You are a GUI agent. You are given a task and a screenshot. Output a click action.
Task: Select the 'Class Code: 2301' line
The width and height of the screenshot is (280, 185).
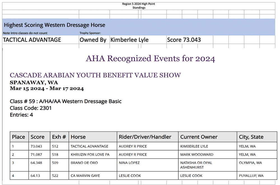click(x=31, y=108)
